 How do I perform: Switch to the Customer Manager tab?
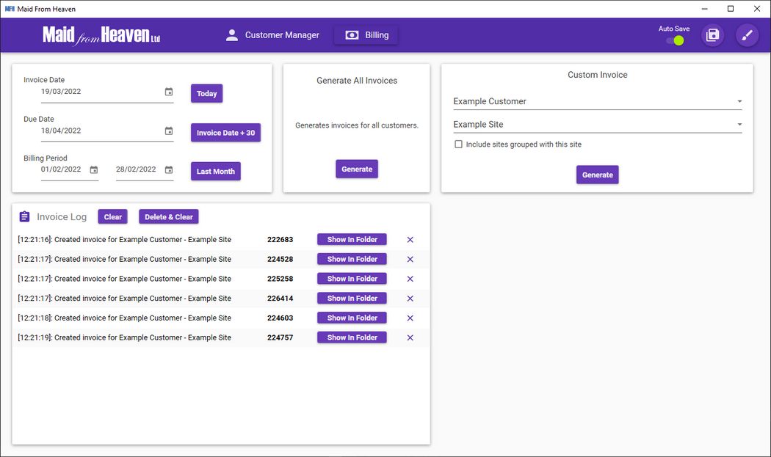click(x=272, y=35)
